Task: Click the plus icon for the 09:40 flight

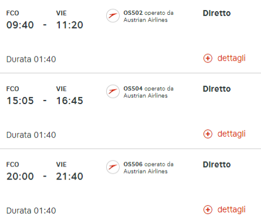Action: point(208,58)
